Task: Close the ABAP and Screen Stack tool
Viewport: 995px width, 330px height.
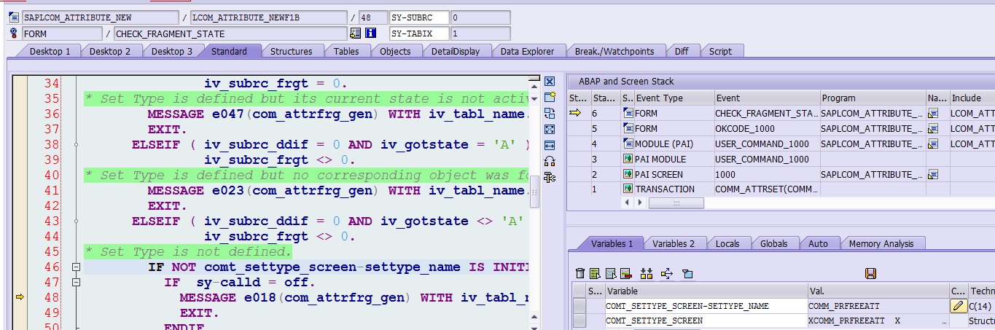Action: pos(550,82)
